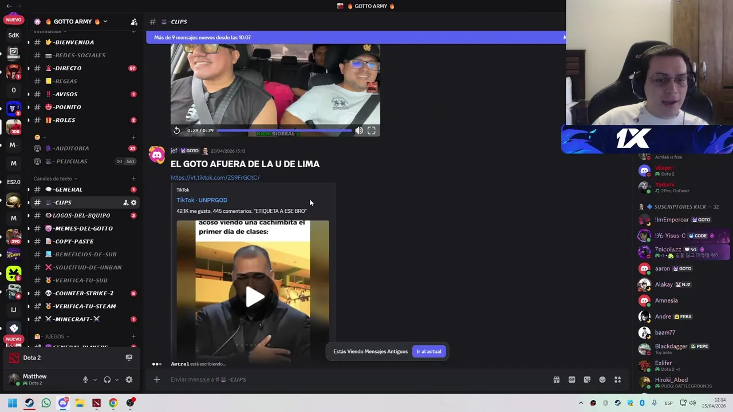The image size is (733, 412).
Task: Open the vt.tiktok.com link
Action: pos(215,177)
